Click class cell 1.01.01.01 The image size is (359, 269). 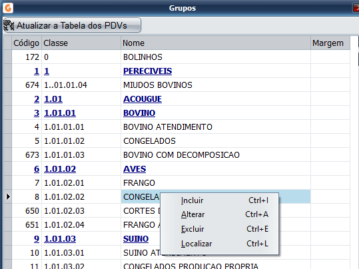81,127
